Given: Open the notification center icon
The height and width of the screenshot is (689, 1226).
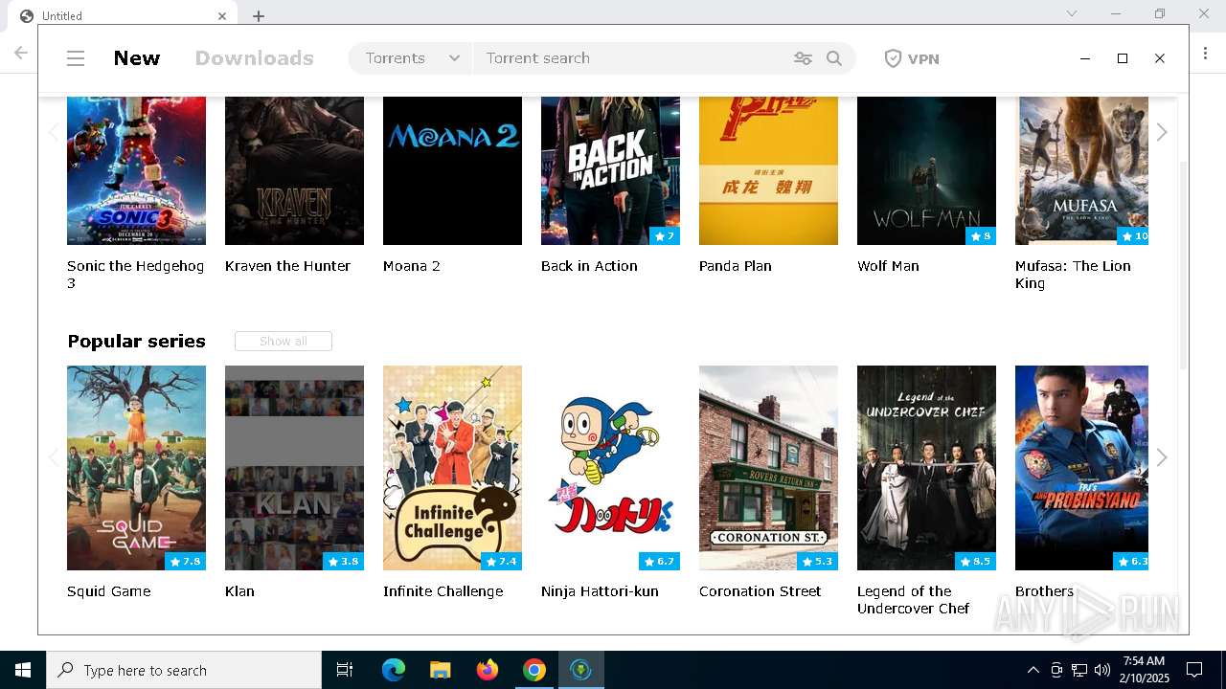Looking at the screenshot, I should coord(1194,670).
